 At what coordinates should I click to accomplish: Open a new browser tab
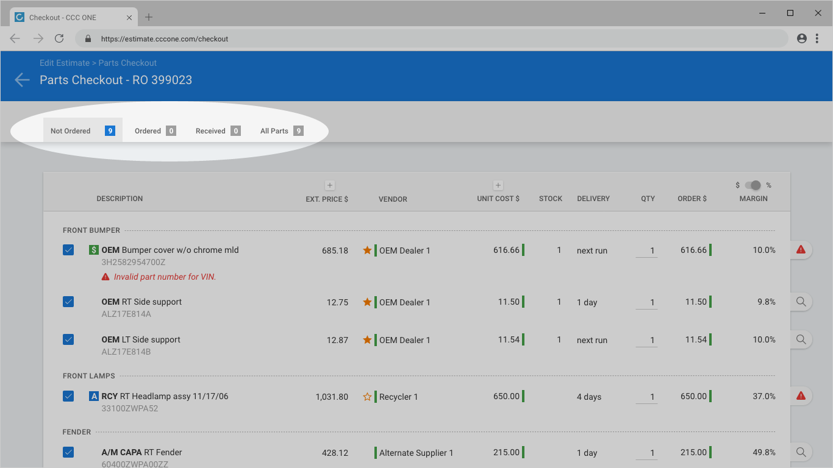[x=149, y=17]
